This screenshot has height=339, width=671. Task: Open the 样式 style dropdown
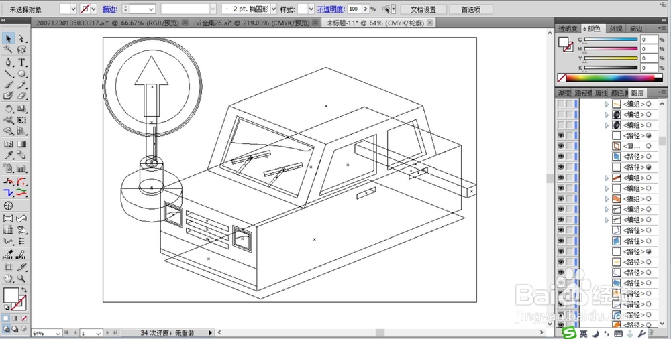point(311,9)
